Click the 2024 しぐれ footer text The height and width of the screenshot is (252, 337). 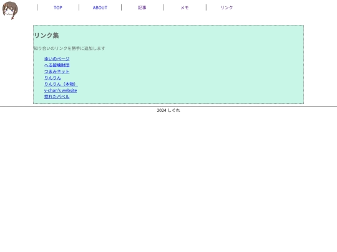tap(168, 110)
